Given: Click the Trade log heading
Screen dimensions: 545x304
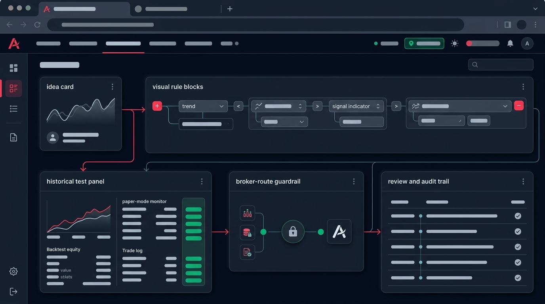Looking at the screenshot, I should [x=132, y=251].
